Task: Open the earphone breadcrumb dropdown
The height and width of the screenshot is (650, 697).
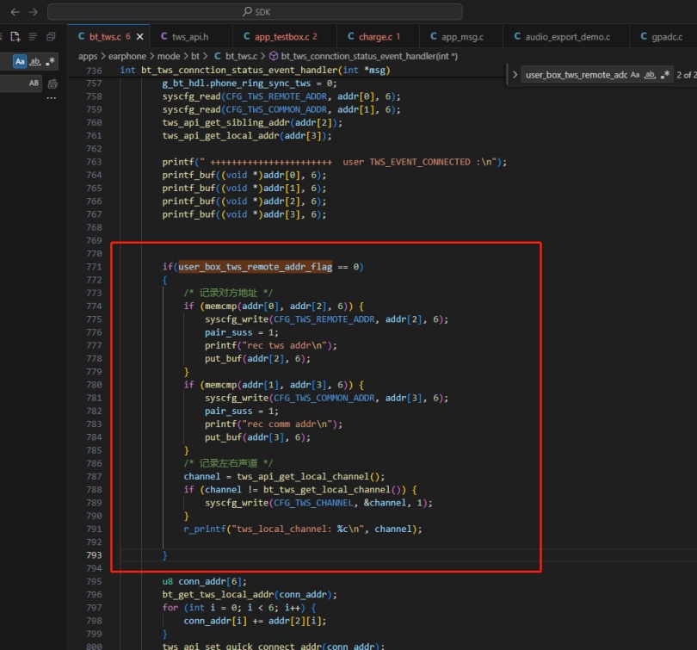Action: pos(127,56)
